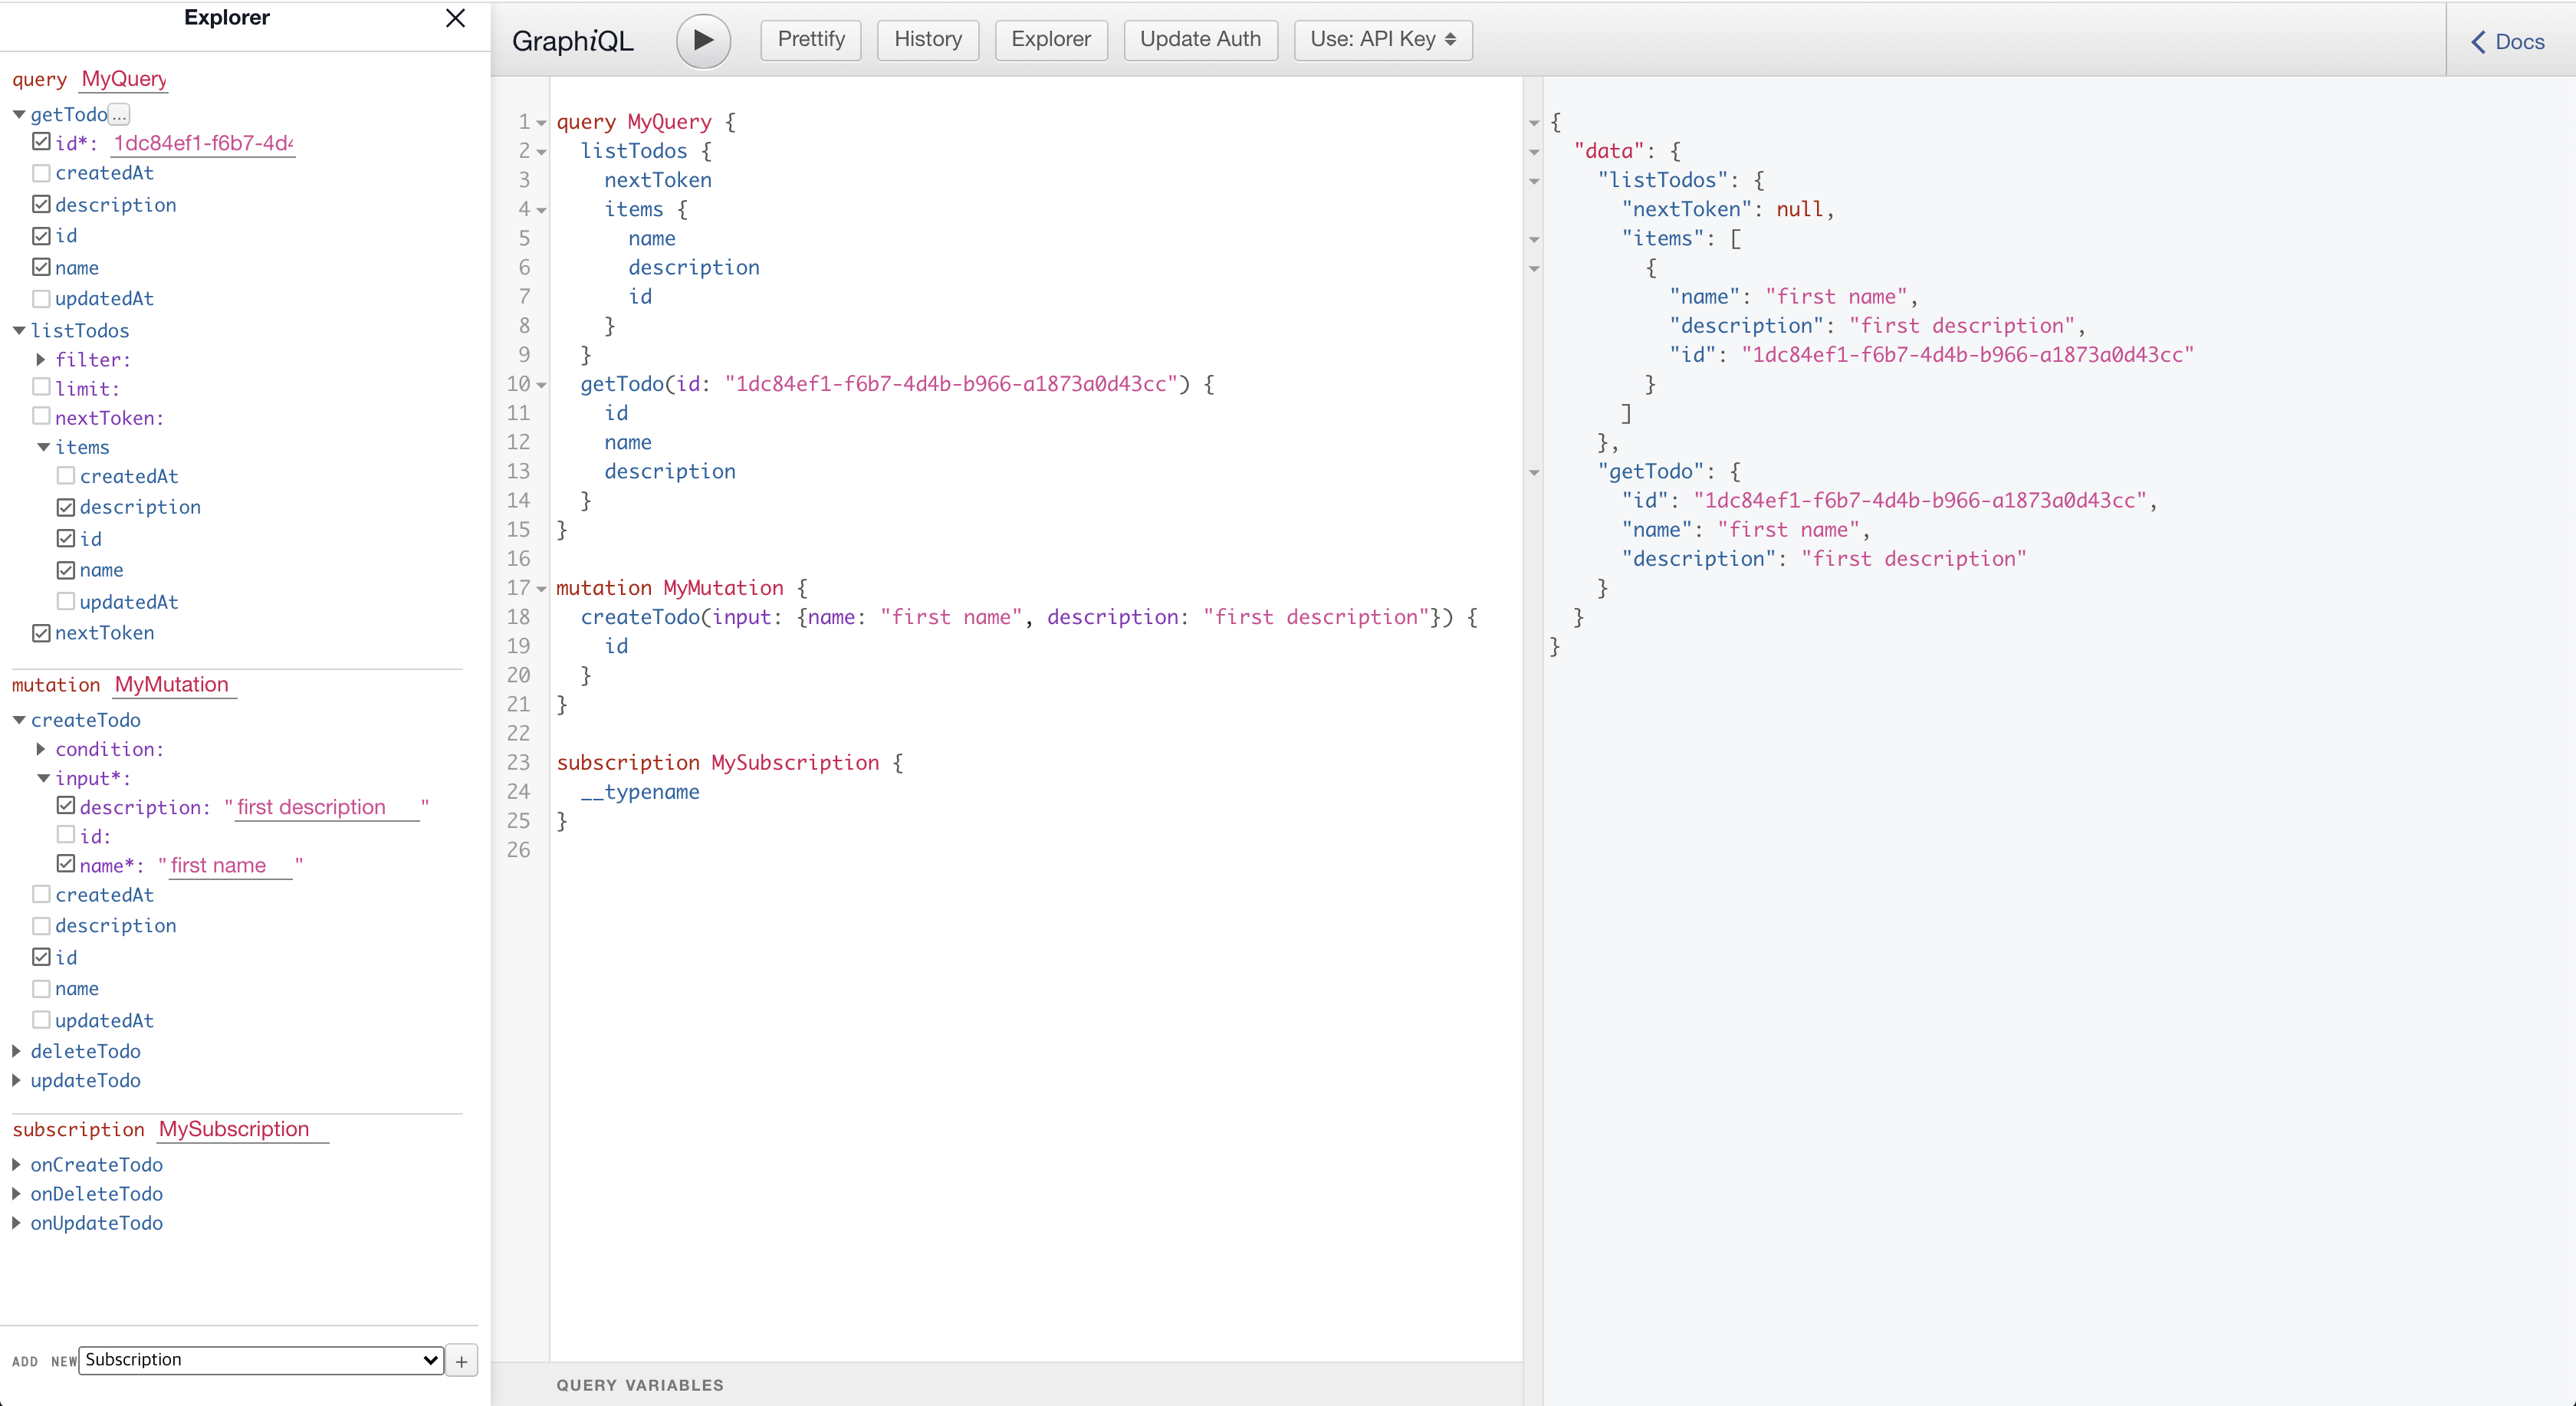Click the plus button to add new operation

point(461,1361)
